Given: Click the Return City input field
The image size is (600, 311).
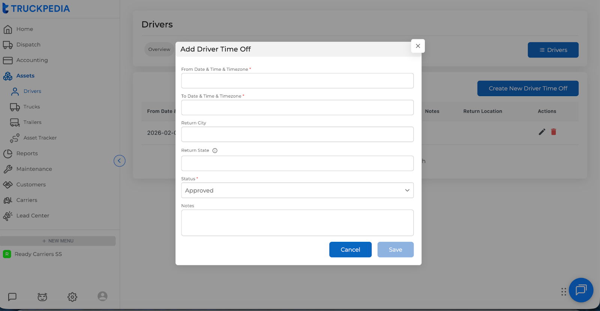Looking at the screenshot, I should 297,134.
